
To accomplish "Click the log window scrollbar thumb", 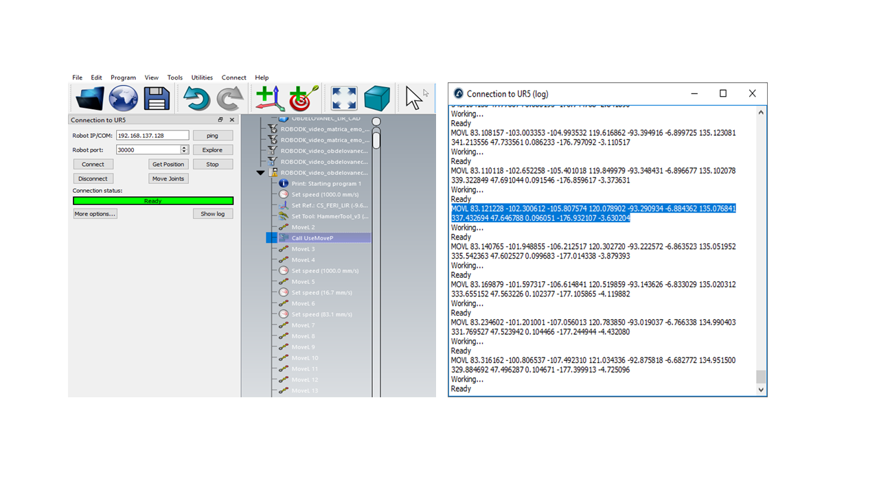I will (760, 377).
